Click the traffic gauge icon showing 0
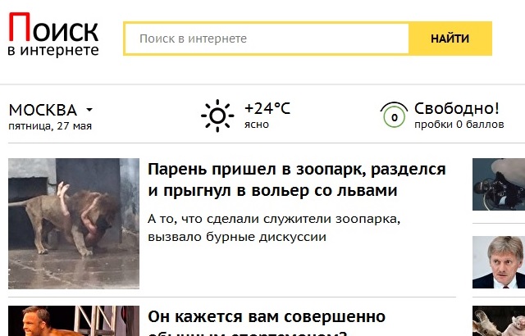This screenshot has height=336, width=525. [394, 115]
